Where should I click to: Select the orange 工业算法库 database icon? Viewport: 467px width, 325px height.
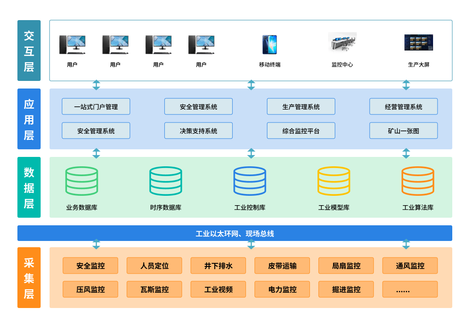point(417,181)
